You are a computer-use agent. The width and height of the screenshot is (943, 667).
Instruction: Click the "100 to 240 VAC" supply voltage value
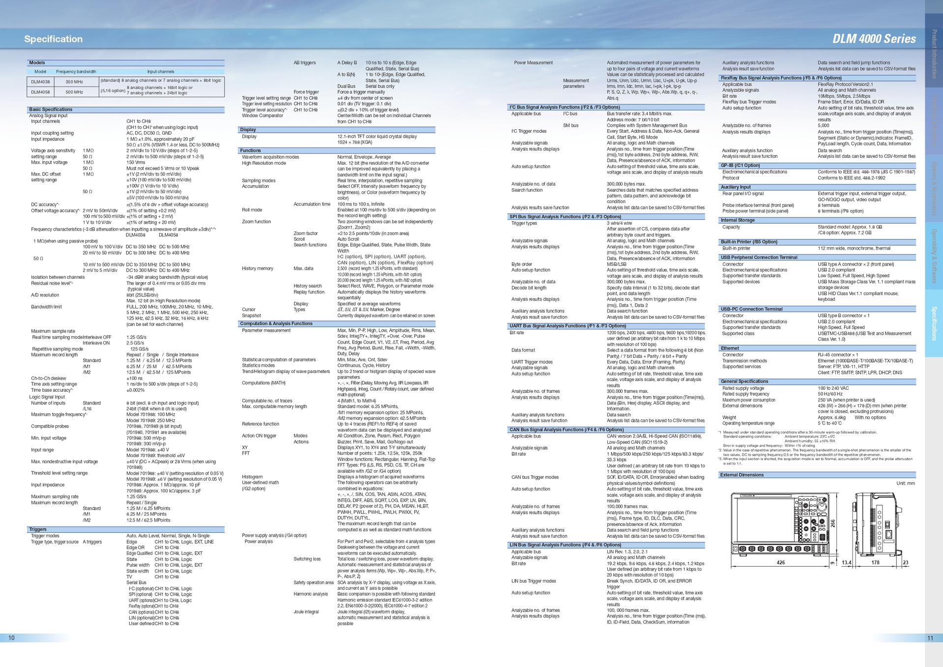(x=833, y=388)
